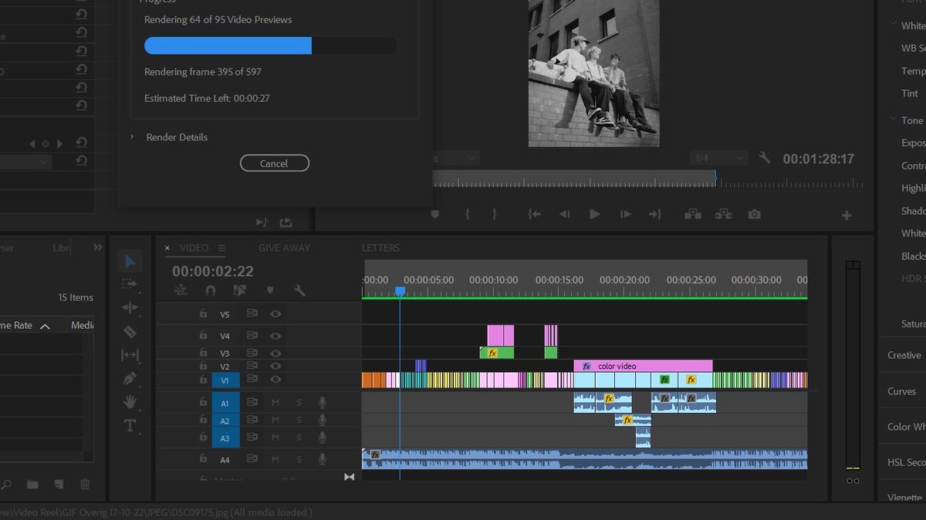Toggle lock on V5 track
926x520 pixels.
203,314
